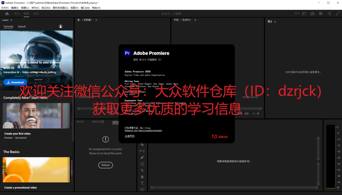Click the 学习 workspace label

(297, 14)
